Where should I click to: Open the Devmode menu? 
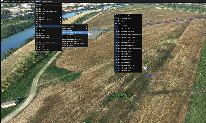7,1
